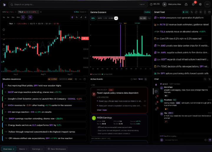Click the fire reaction under FlowDesk's message
Viewport: 212px width, 152px height.
point(166,109)
